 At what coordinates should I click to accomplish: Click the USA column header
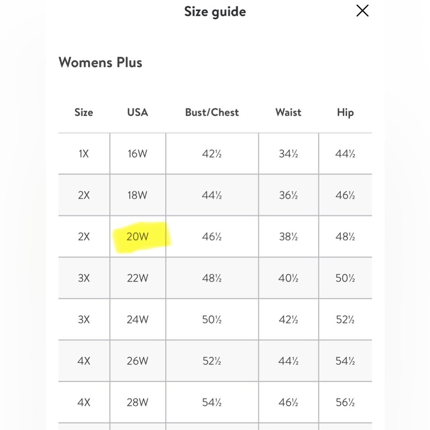138,112
